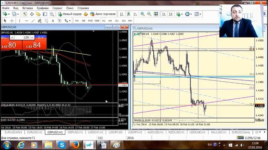Image resolution: width=268 pixels, height=150 pixels.
Task: Switch timeframe to M30
Action: [97, 21]
